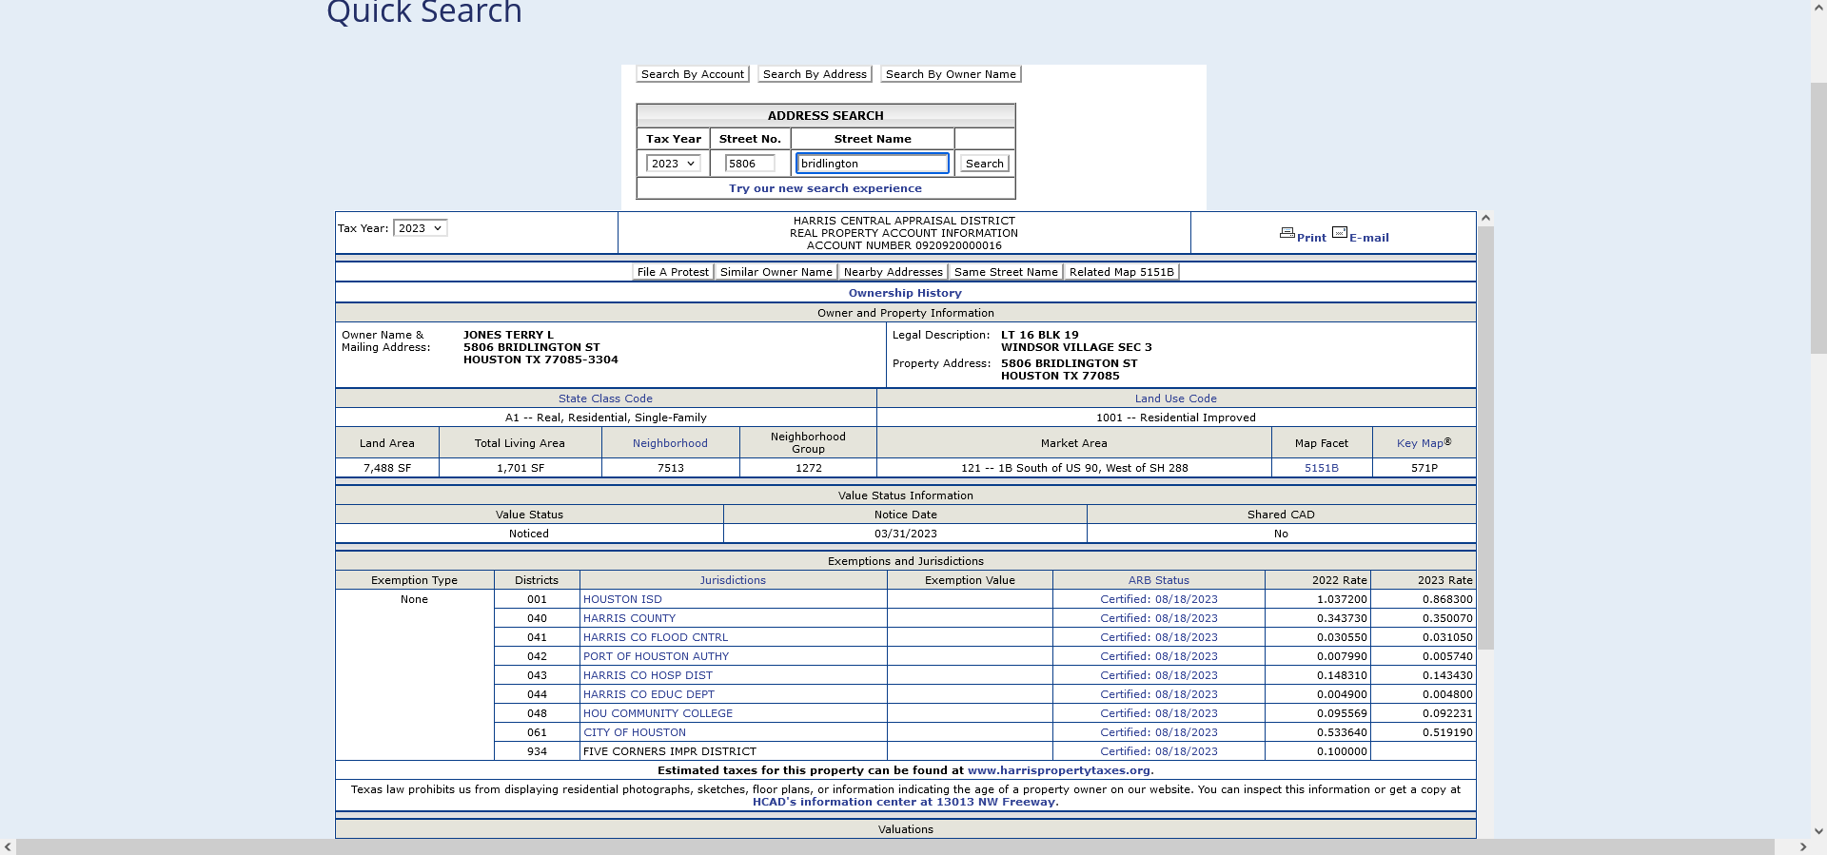This screenshot has width=1827, height=855.
Task: Select the FIVE CORNERS IMPR DISTRICT cell
Action: pos(734,751)
